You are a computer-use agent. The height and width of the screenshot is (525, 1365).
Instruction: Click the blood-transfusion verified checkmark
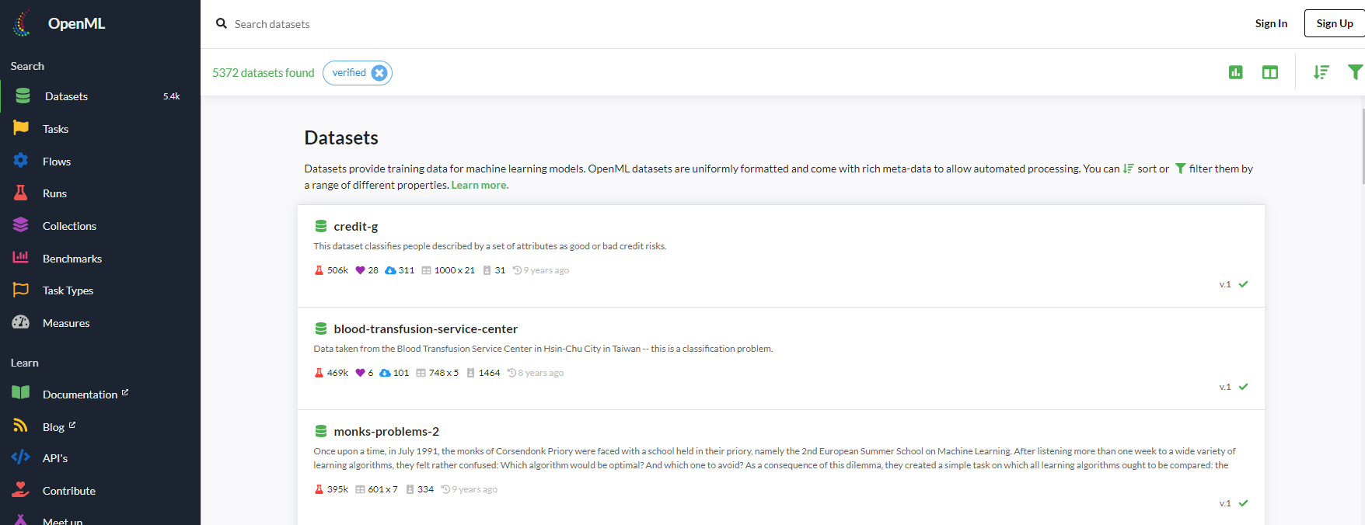[x=1243, y=387]
